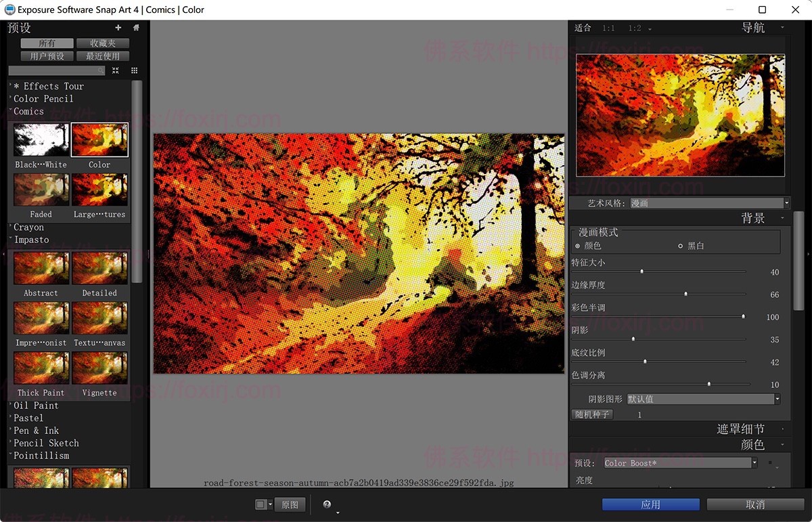The height and width of the screenshot is (522, 812).
Task: Toggle 原图 to view the original image
Action: [290, 504]
